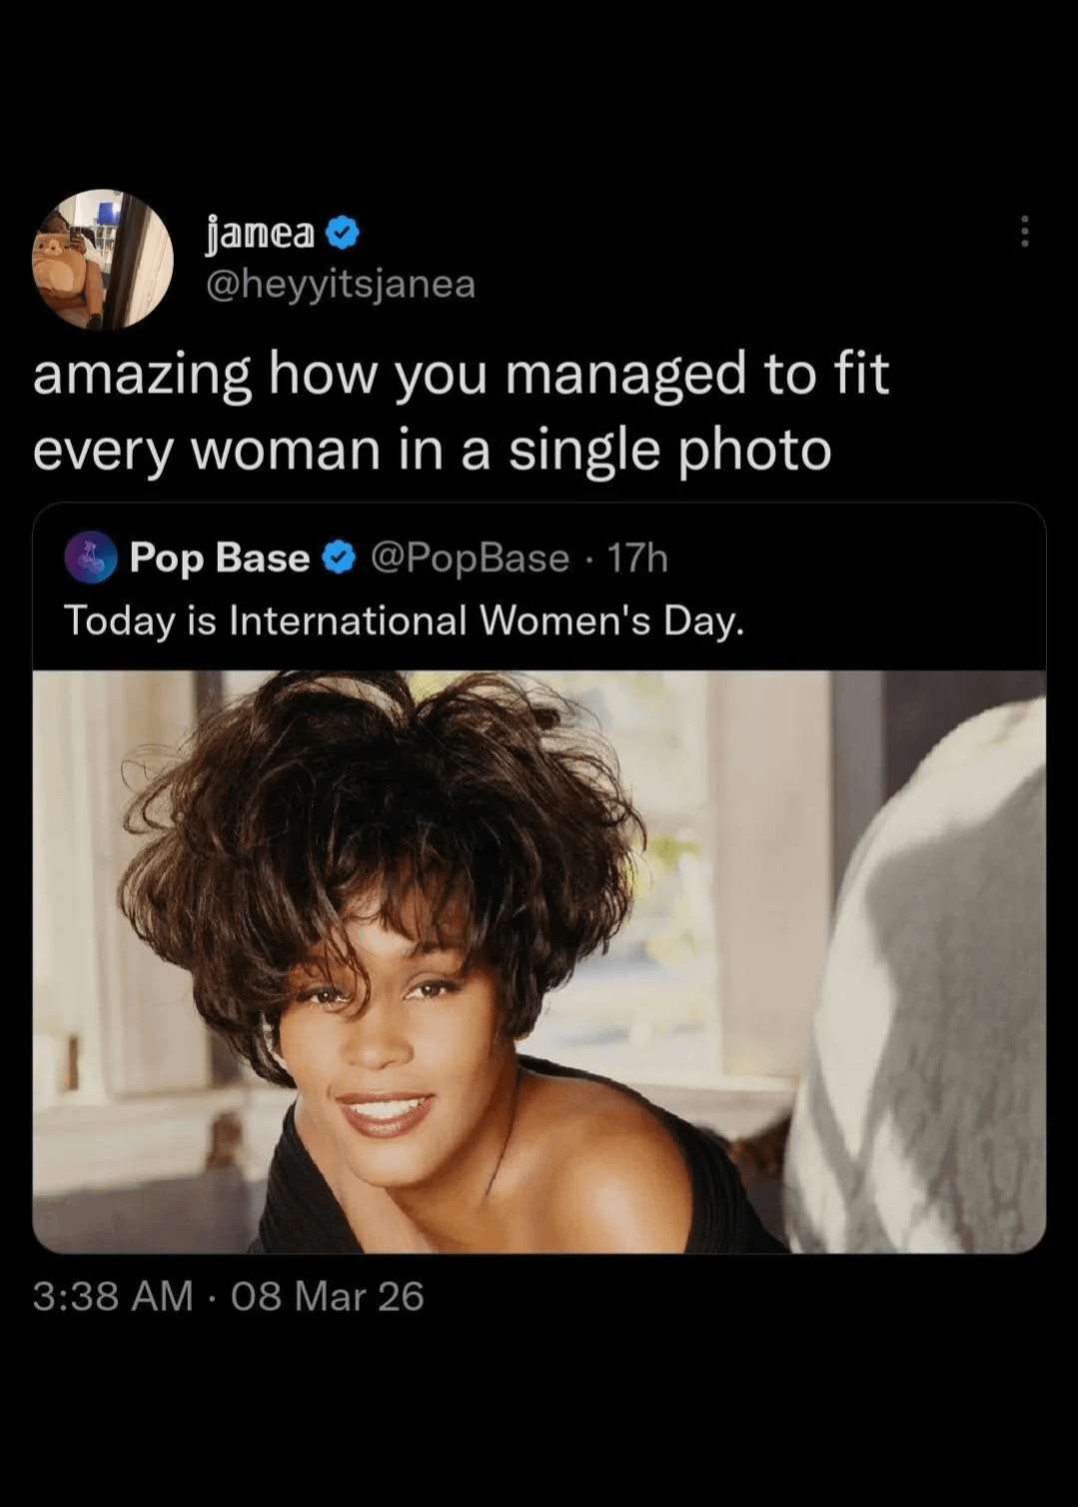
Task: Click the verified badge beside janea
Action: pos(343,234)
